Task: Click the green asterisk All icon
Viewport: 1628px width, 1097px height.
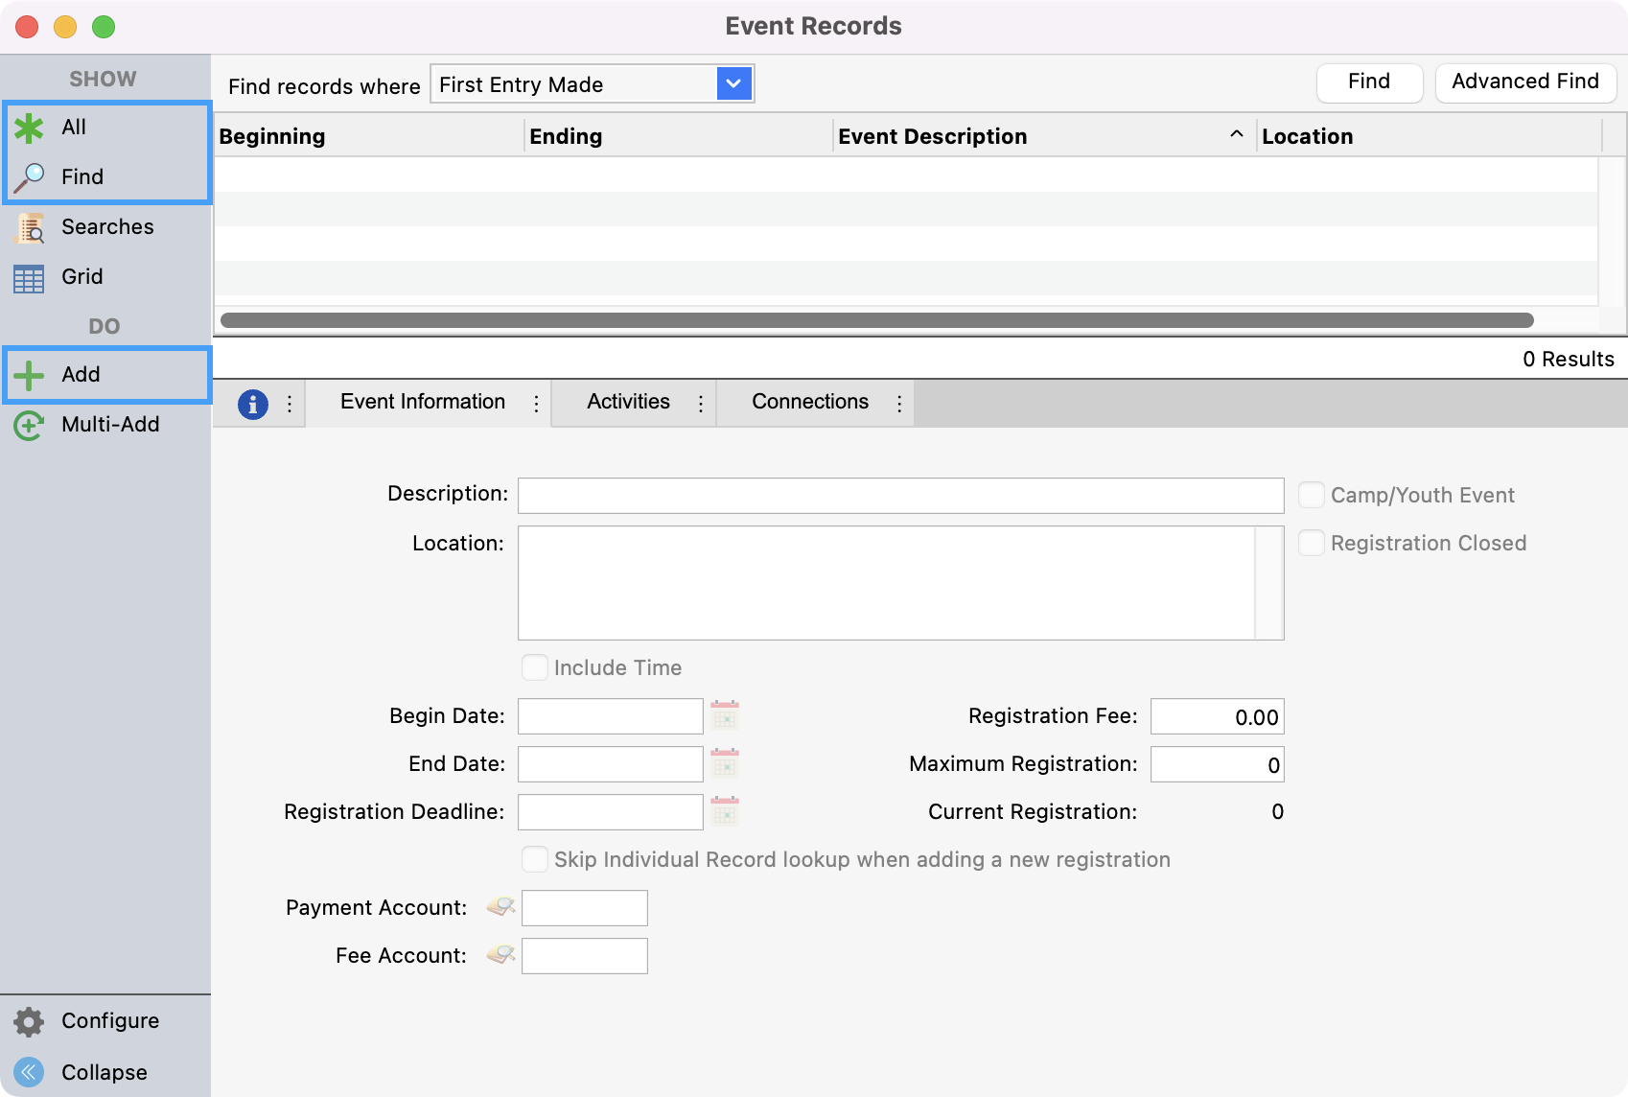Action: click(x=29, y=128)
